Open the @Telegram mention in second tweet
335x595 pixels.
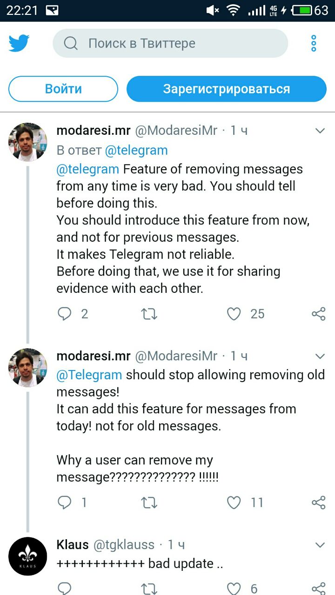89,375
